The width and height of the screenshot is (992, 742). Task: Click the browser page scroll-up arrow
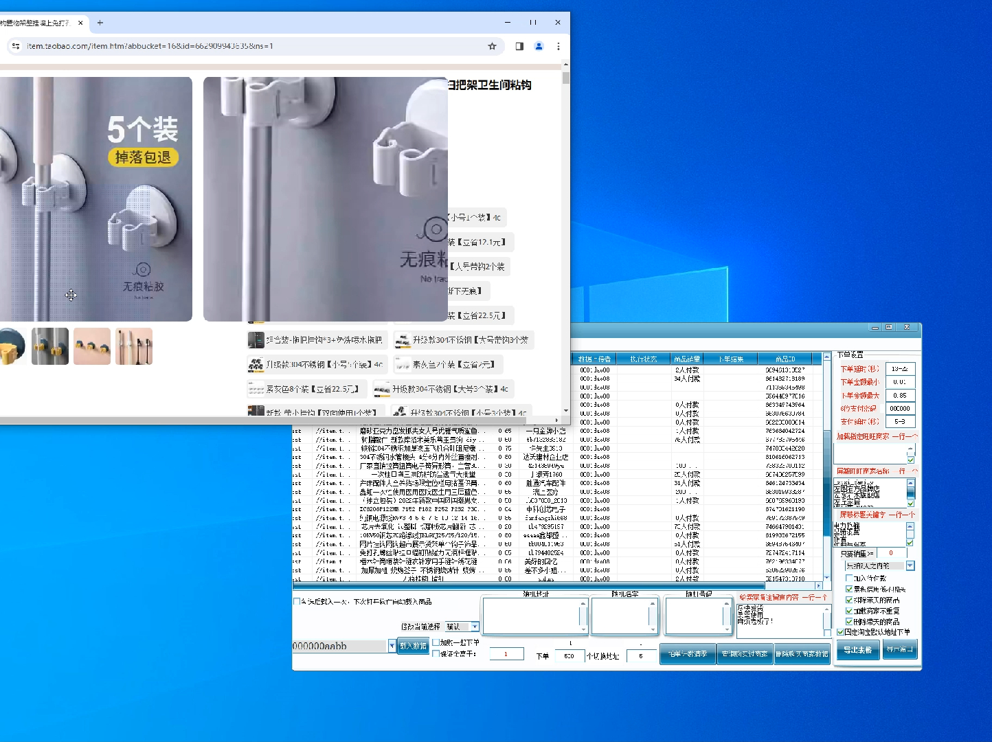pyautogui.click(x=565, y=64)
